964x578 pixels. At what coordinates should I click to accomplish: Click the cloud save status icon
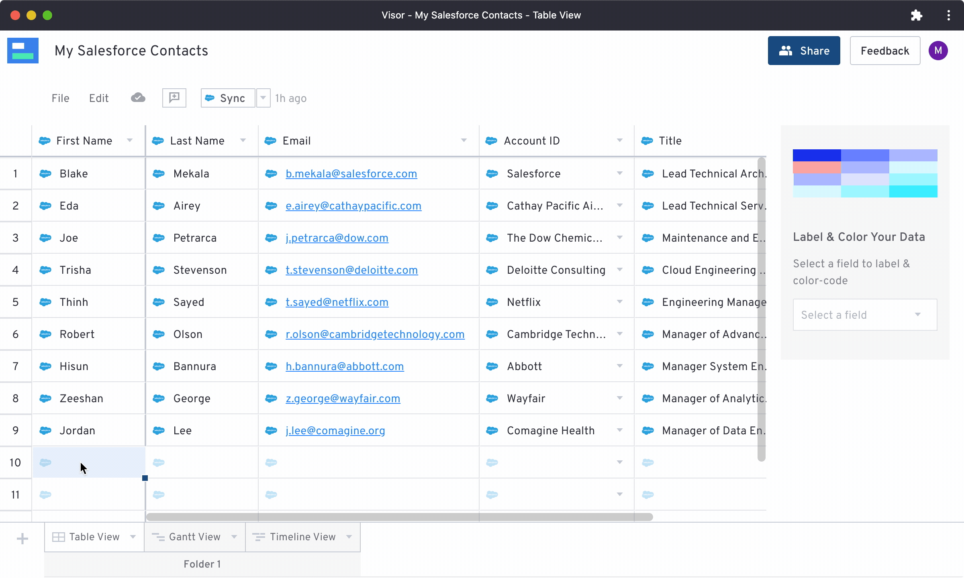coord(138,98)
